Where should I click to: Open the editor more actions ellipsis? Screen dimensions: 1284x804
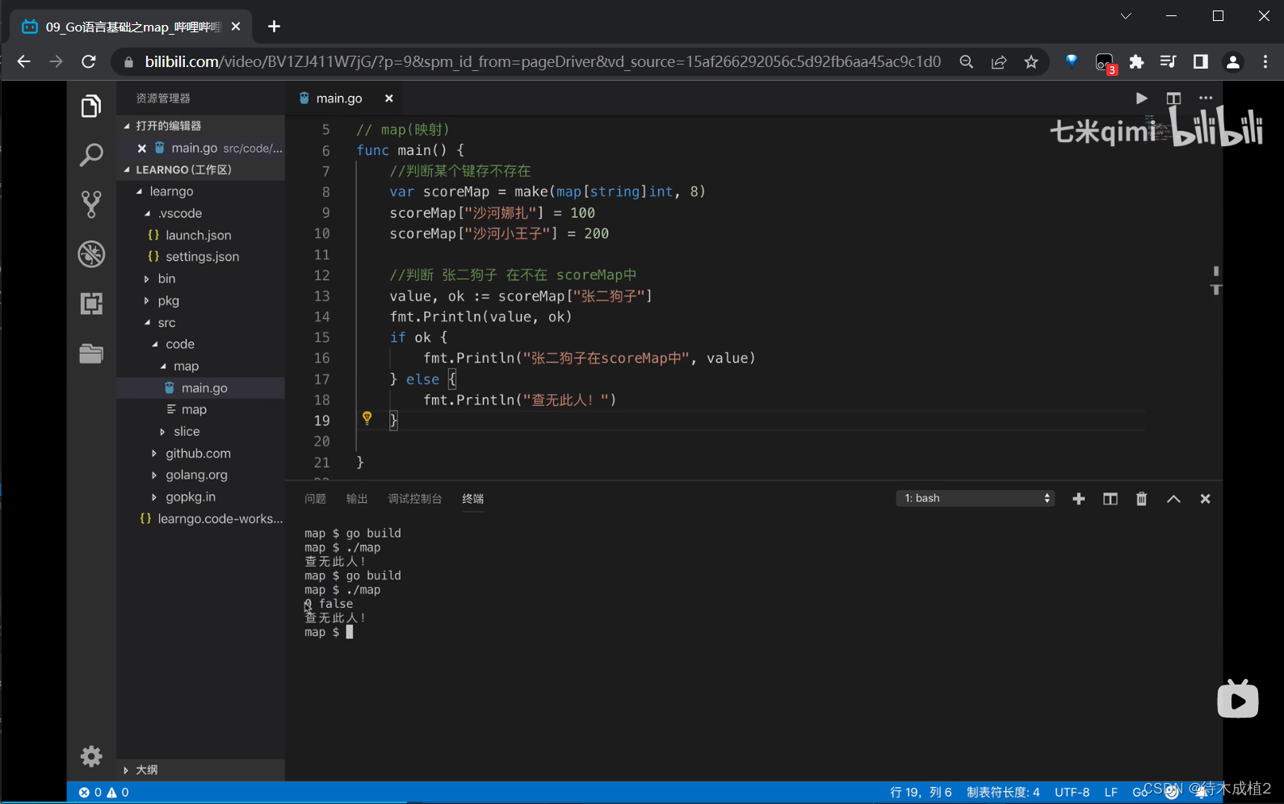pyautogui.click(x=1206, y=98)
